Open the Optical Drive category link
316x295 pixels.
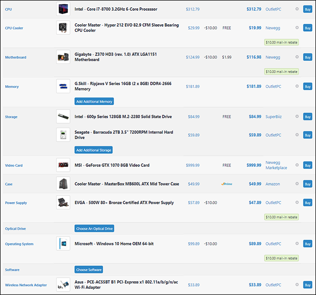click(x=16, y=229)
